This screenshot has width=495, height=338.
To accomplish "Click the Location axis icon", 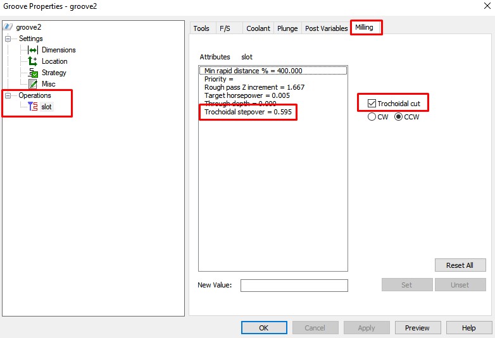I will [x=32, y=61].
